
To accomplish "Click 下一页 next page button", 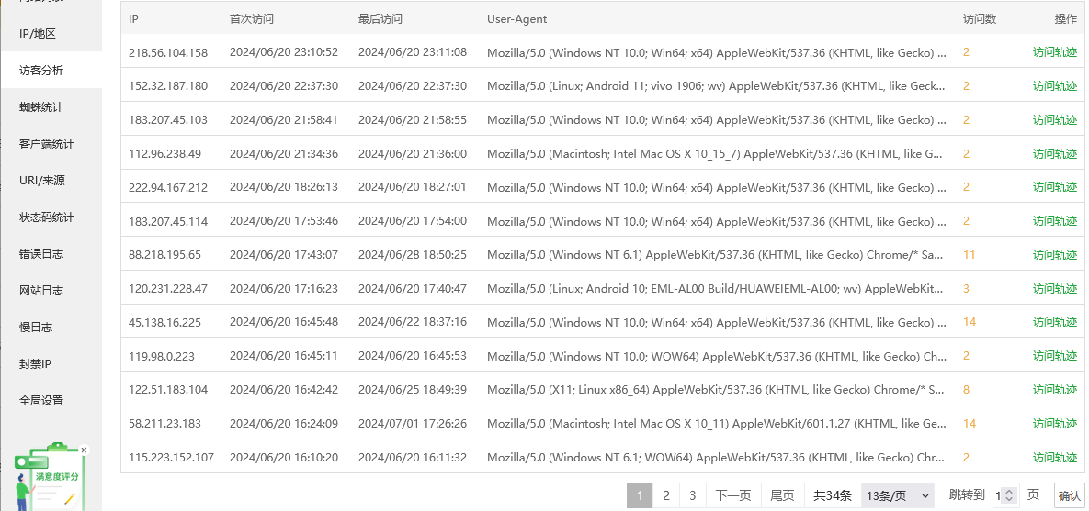I will 733,495.
